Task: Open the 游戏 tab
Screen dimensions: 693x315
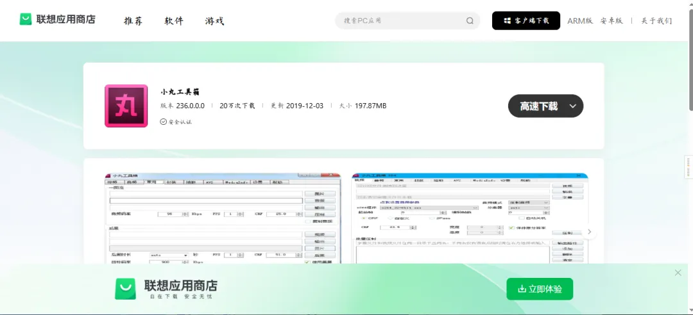Action: 214,20
